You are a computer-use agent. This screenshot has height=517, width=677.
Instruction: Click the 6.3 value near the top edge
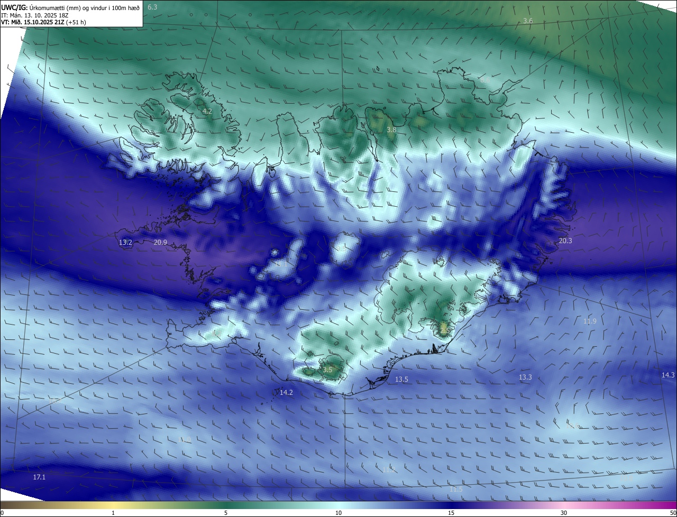click(152, 7)
